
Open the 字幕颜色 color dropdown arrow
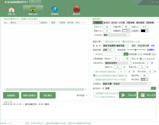[x=128, y=31]
